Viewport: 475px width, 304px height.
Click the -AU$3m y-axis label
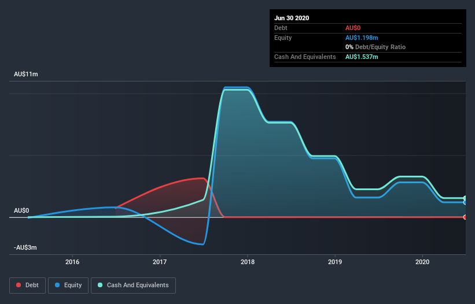pos(25,247)
